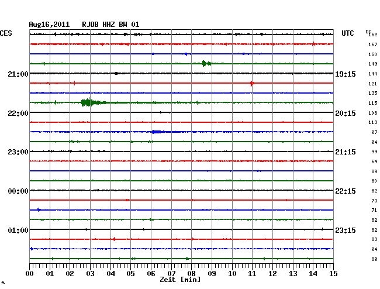Click the DC value 150
The width and height of the screenshot is (380, 289).
(373, 54)
